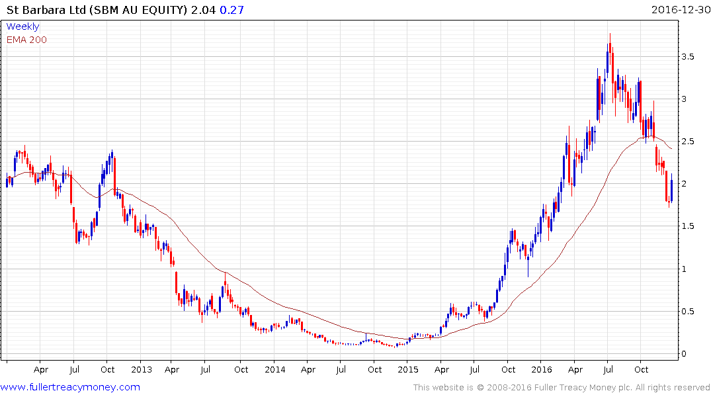Screen dimensions: 711x397
Task: Click the 0 price axis label
Action: point(684,354)
